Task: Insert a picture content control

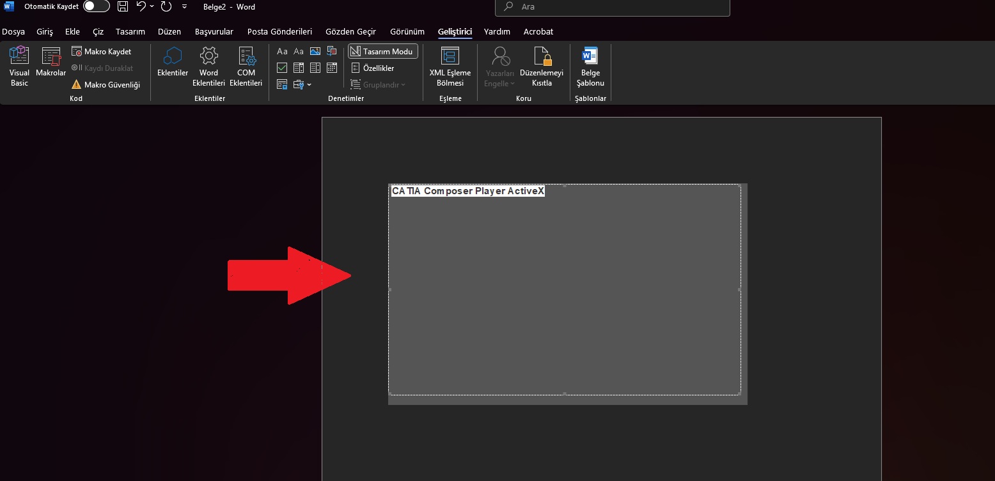Action: click(x=315, y=51)
